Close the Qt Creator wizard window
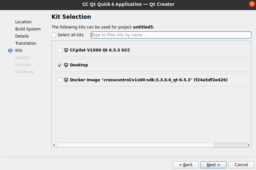Screen dimensions: 256x170 click(x=252, y=4)
